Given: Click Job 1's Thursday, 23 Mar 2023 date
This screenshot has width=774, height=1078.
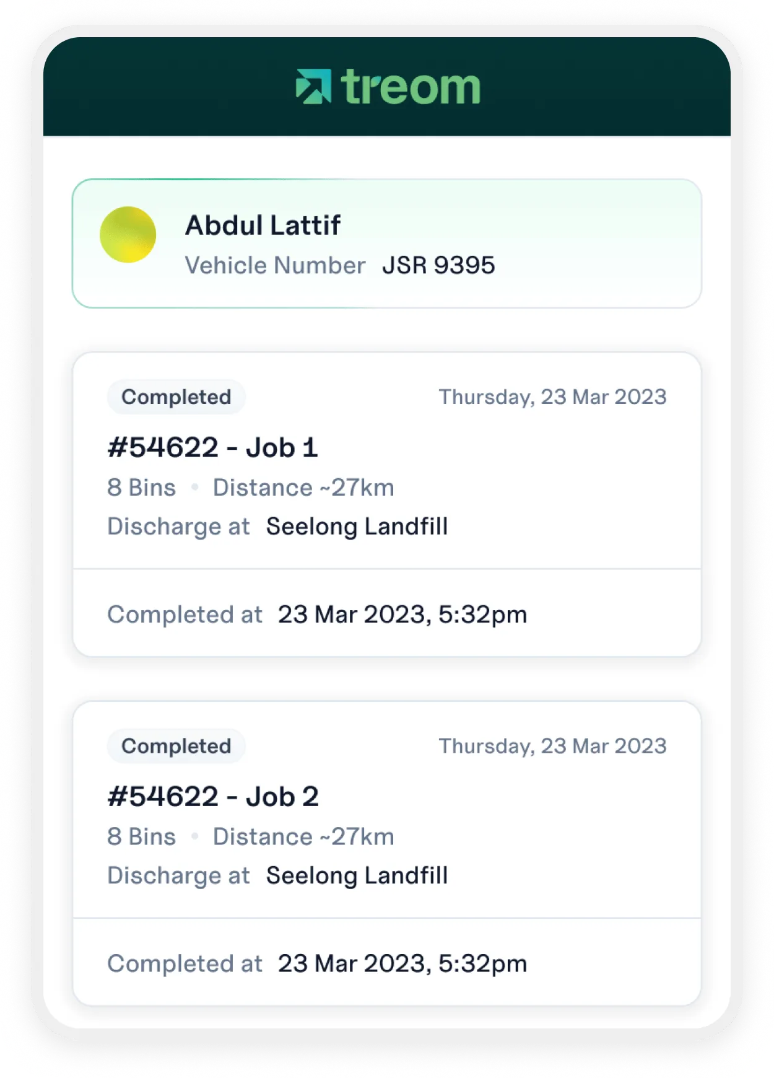Looking at the screenshot, I should (x=552, y=397).
